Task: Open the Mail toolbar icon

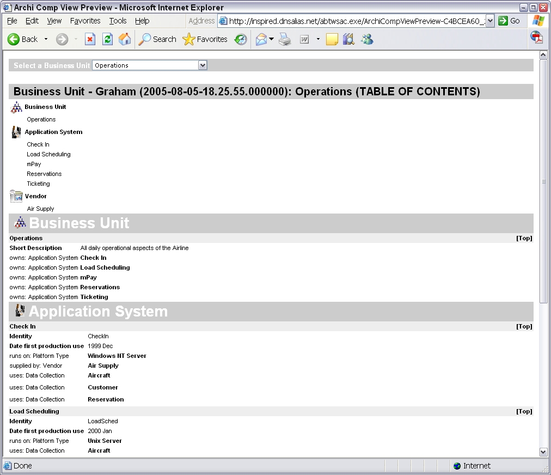Action: (x=261, y=39)
